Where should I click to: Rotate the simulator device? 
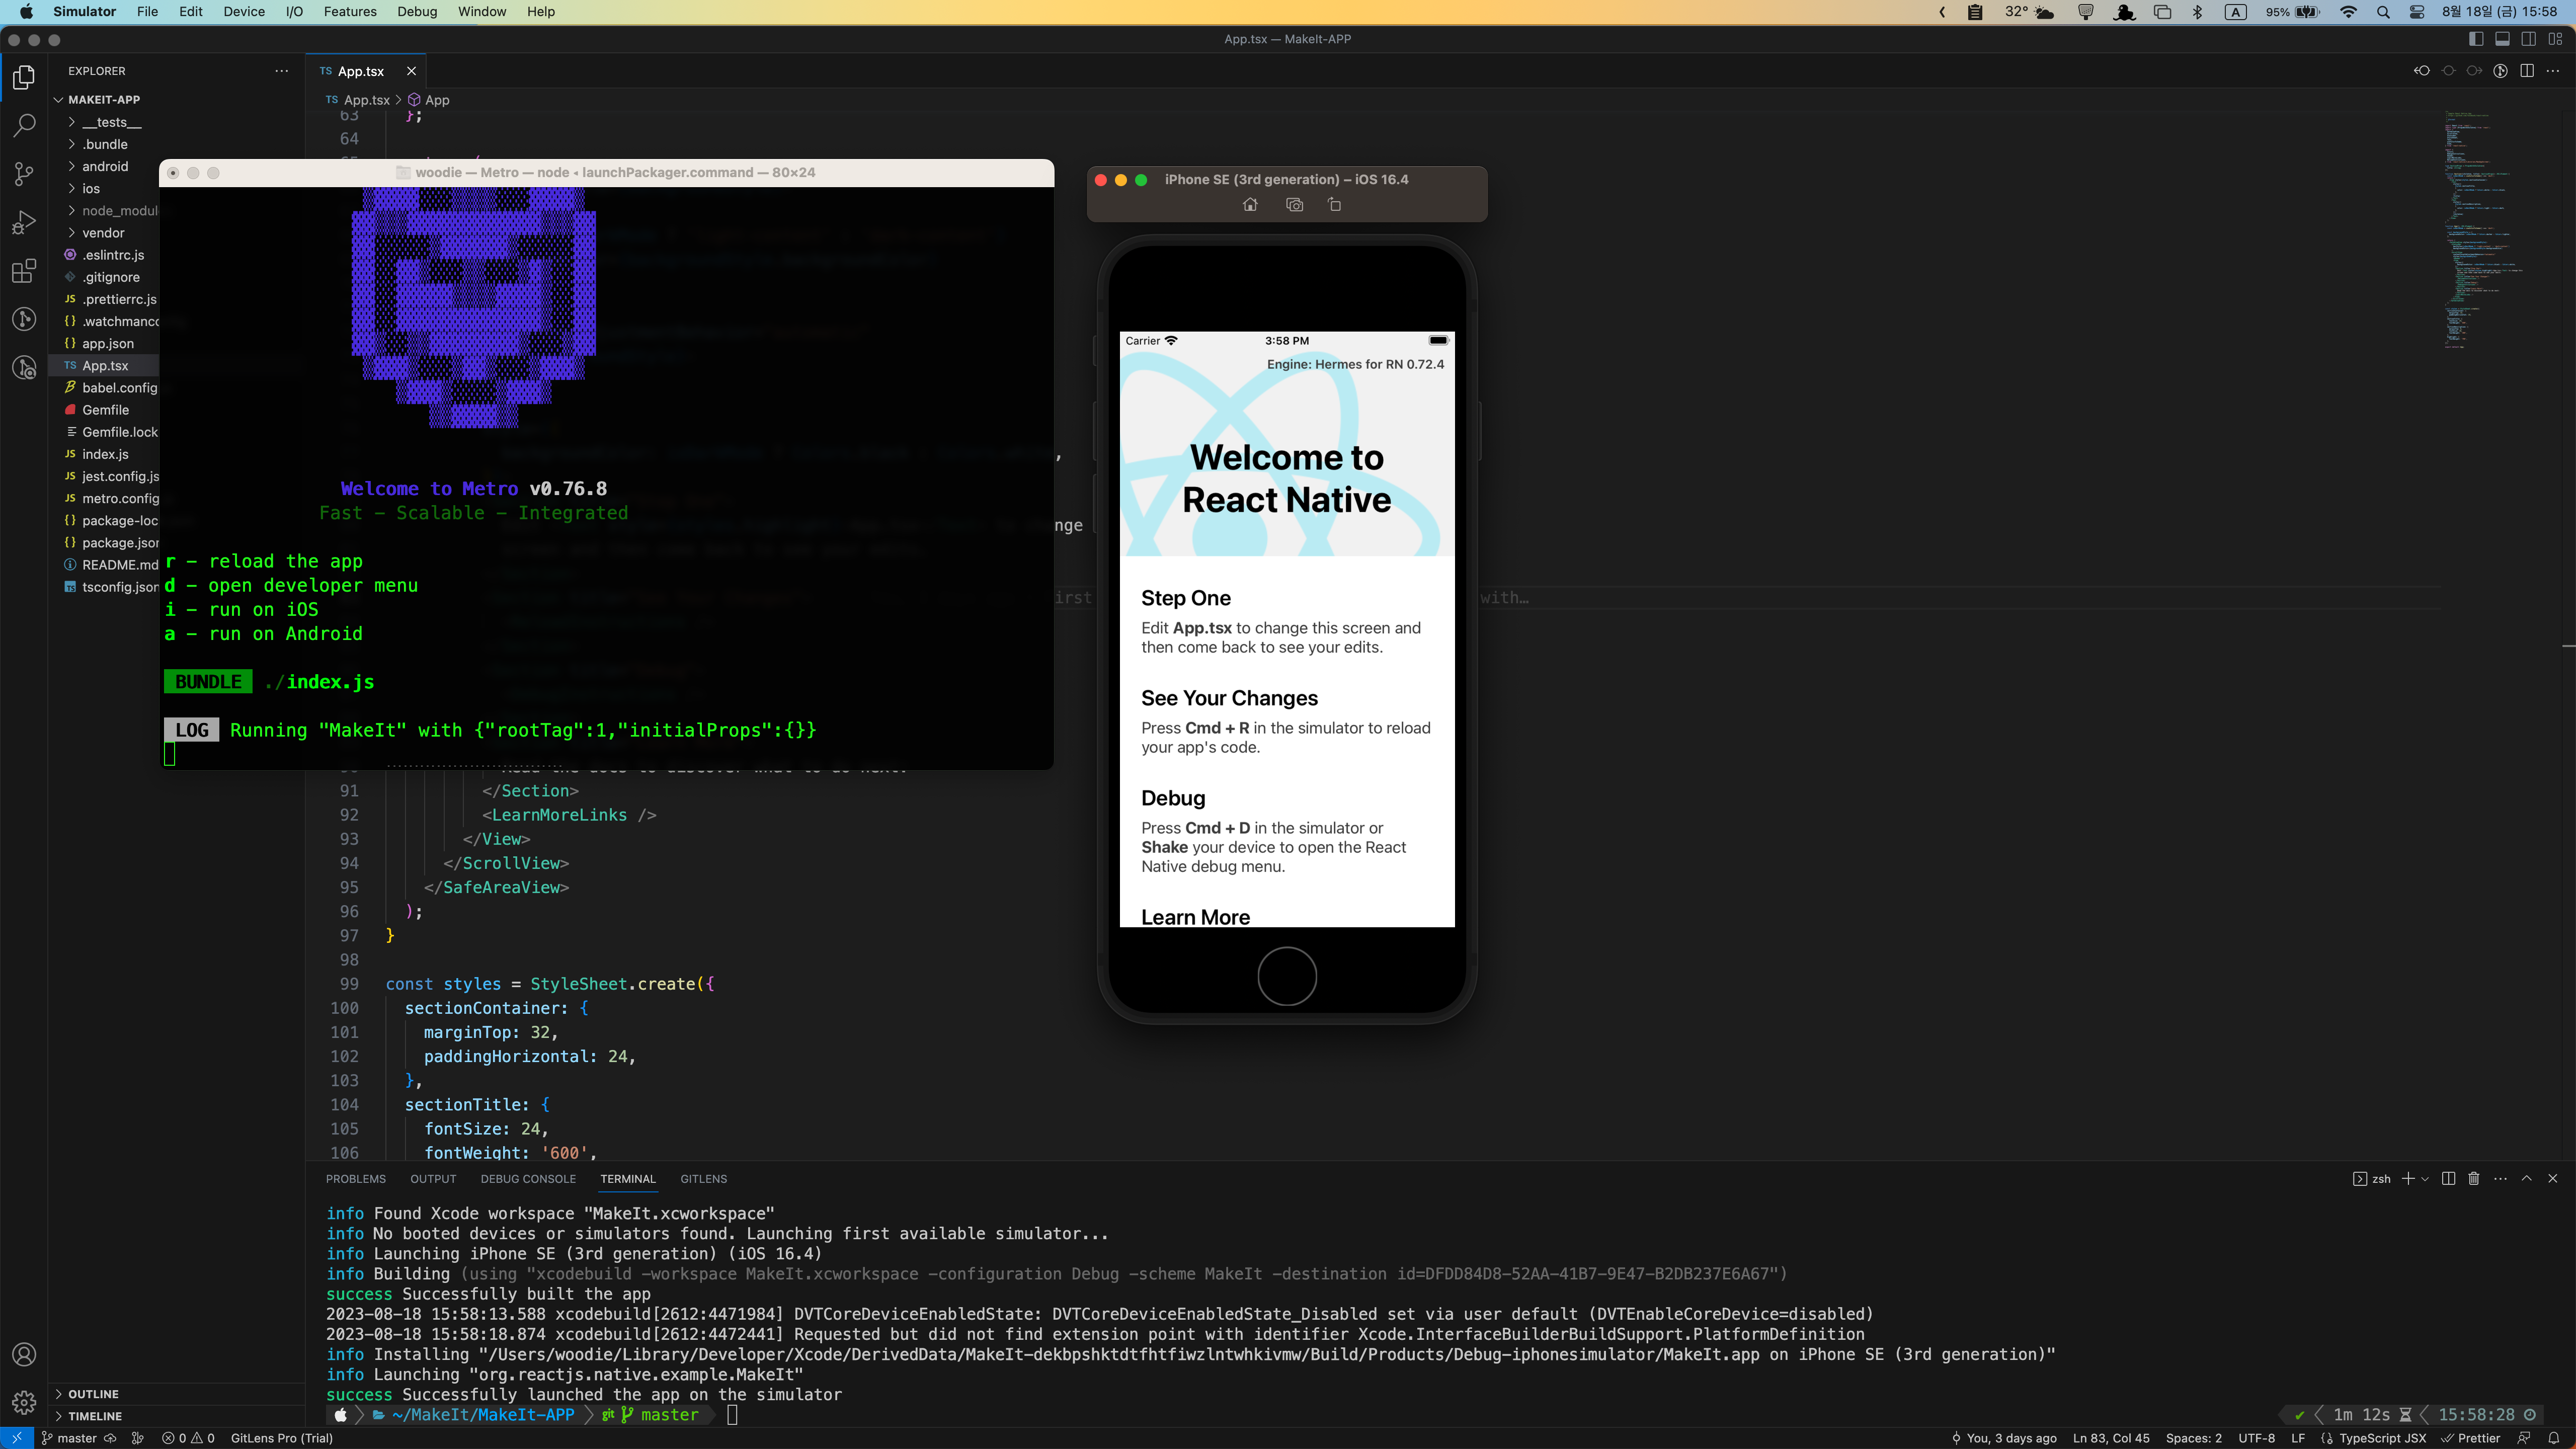(1334, 205)
